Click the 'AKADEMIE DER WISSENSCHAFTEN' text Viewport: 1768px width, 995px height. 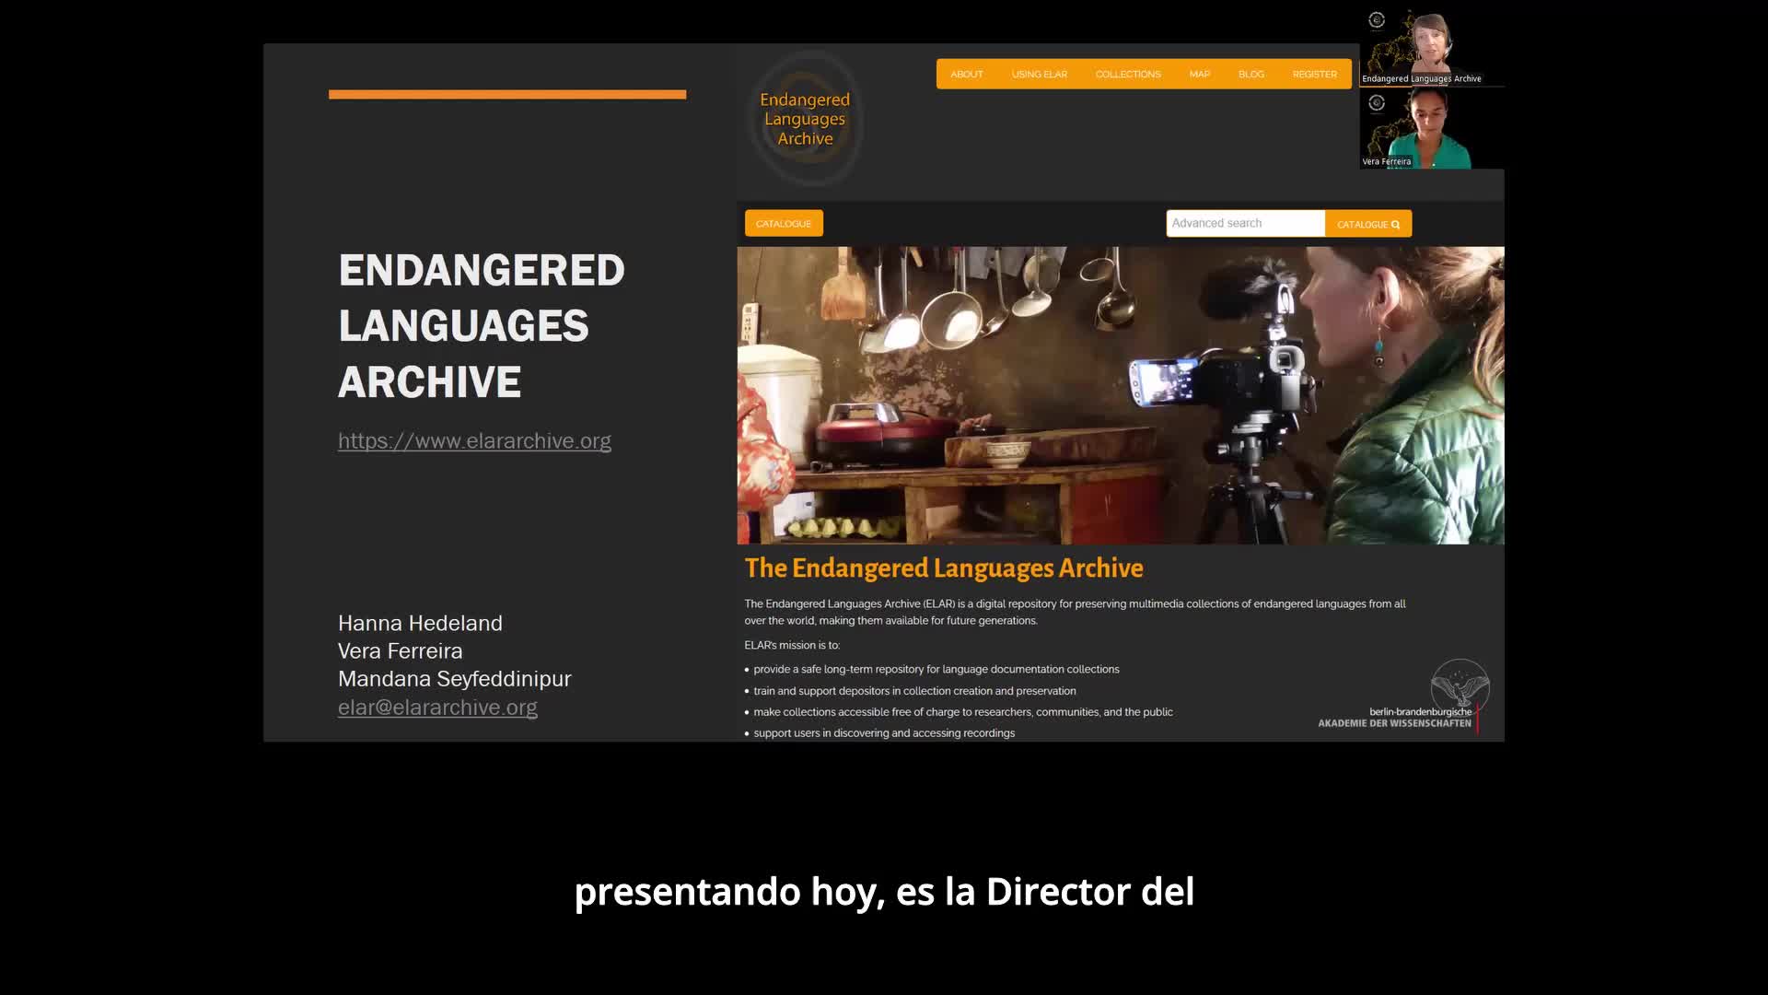tap(1394, 724)
